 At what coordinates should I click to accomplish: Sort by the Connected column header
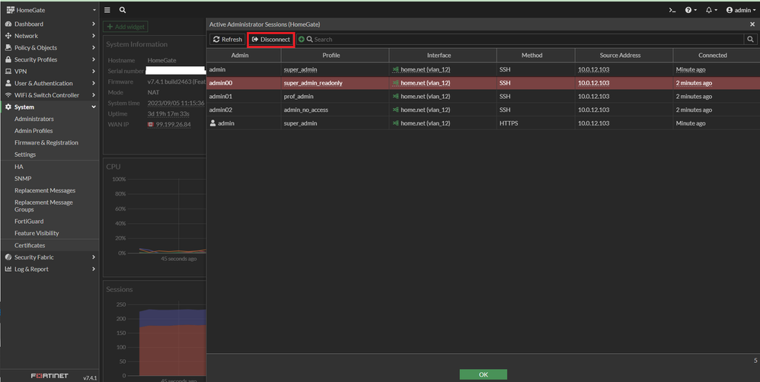point(717,56)
